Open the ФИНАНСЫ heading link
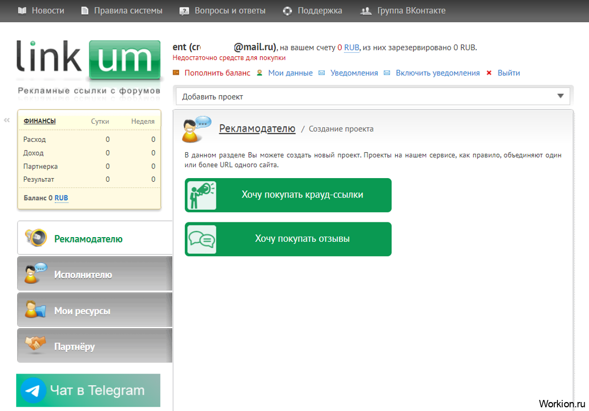 click(39, 121)
